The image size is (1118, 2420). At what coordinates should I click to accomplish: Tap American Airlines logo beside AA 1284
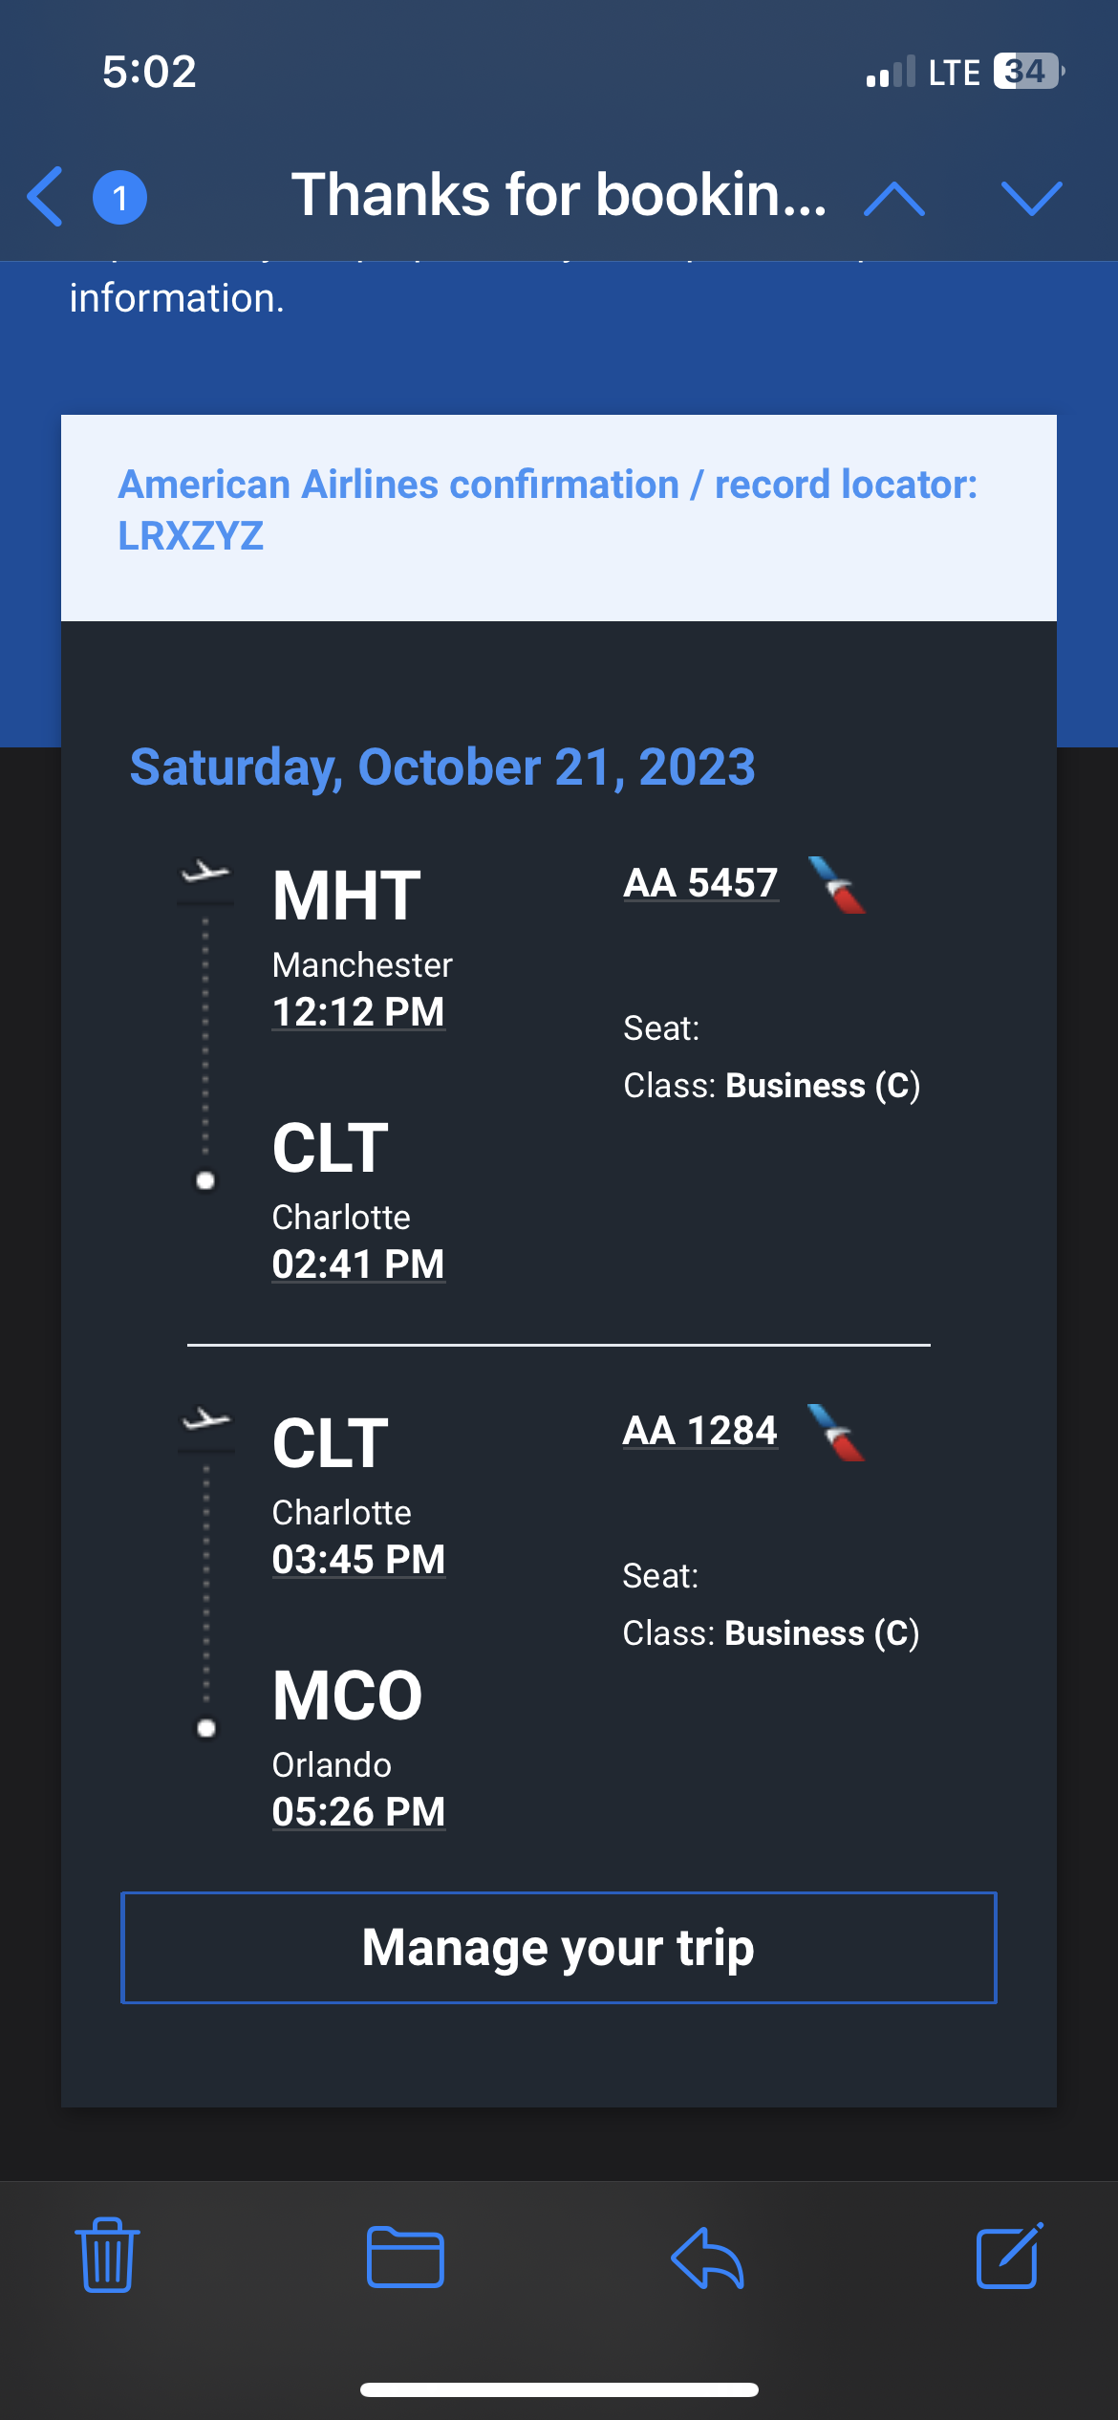point(837,1433)
